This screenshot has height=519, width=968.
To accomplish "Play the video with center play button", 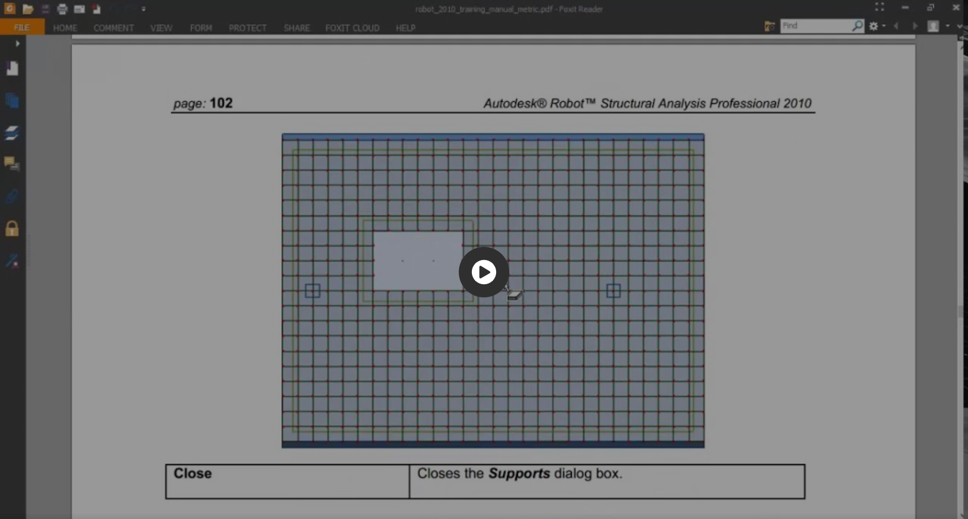I will point(483,272).
